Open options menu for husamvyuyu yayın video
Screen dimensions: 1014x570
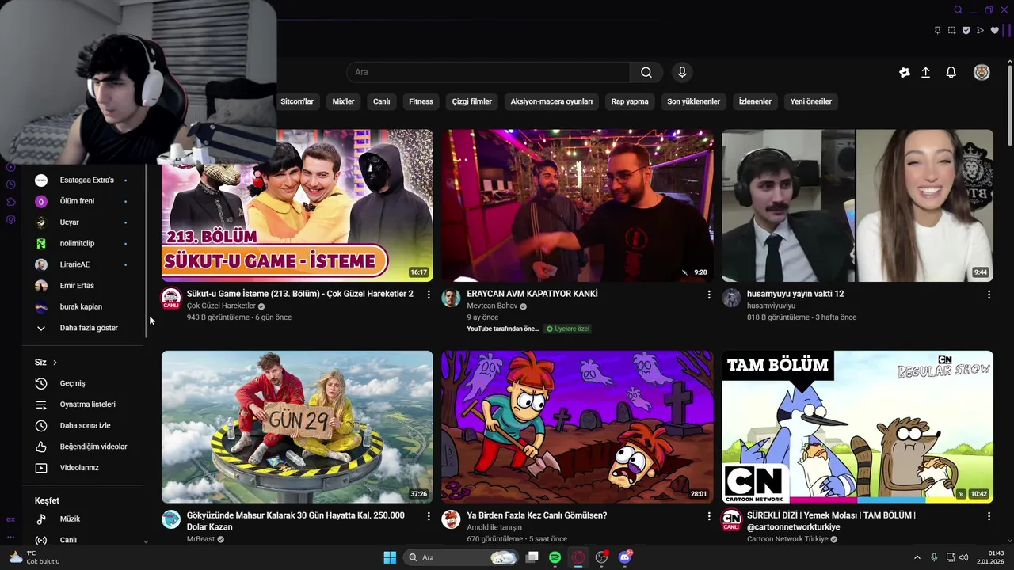tap(989, 294)
